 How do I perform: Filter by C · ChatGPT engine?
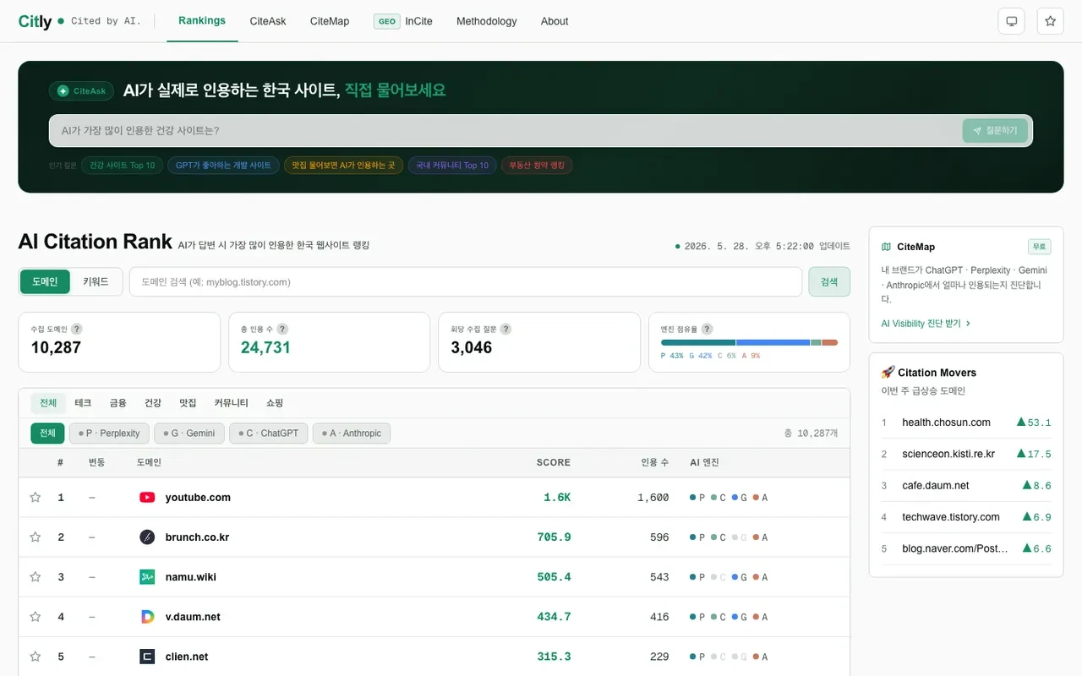point(269,433)
